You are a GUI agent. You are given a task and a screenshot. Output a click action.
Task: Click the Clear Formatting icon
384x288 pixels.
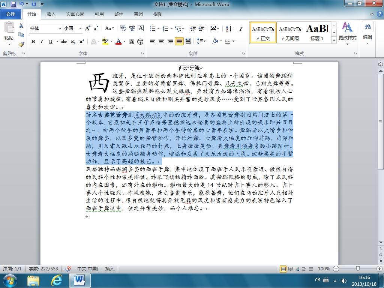tap(123, 28)
